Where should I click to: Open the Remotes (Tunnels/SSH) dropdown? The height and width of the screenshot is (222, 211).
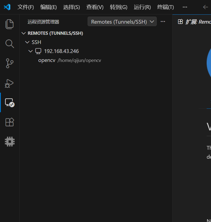(122, 21)
